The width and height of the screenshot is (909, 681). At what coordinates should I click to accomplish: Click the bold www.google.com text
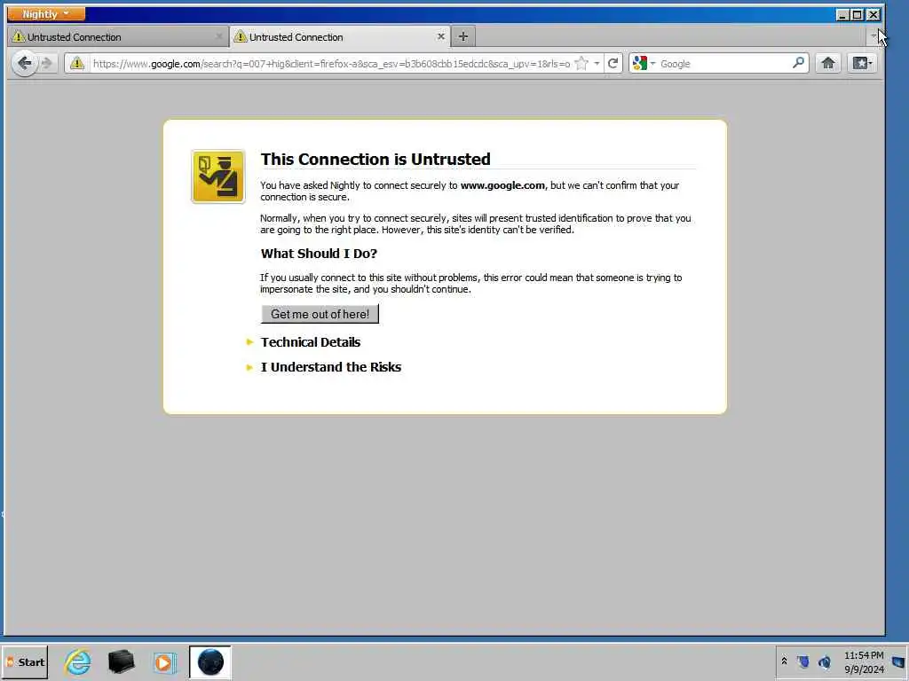coord(502,185)
